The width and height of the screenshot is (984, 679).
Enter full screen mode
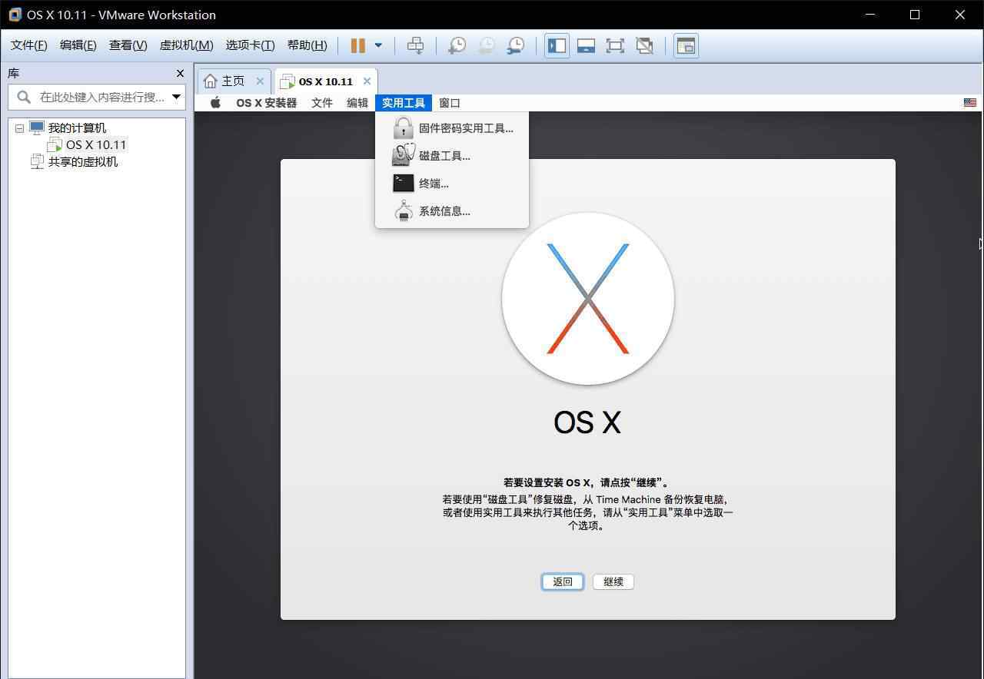click(615, 45)
